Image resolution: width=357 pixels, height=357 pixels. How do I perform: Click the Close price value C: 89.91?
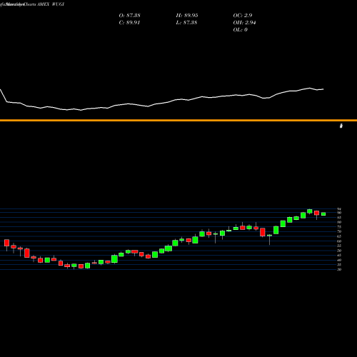(x=129, y=23)
